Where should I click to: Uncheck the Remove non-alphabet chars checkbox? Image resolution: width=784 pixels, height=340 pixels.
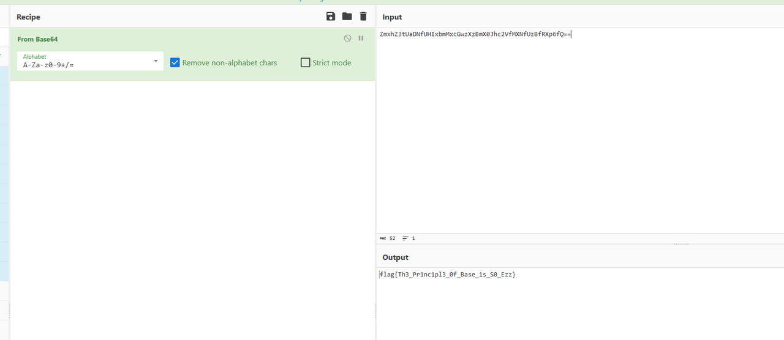click(175, 62)
